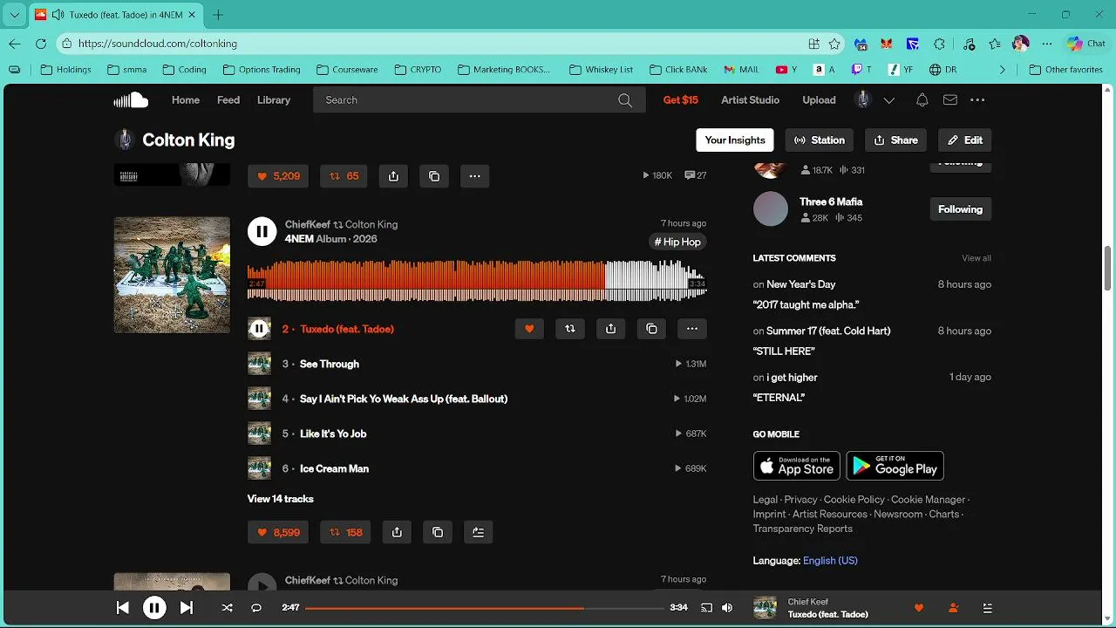Open the Upload page
This screenshot has height=628, width=1116.
819,100
